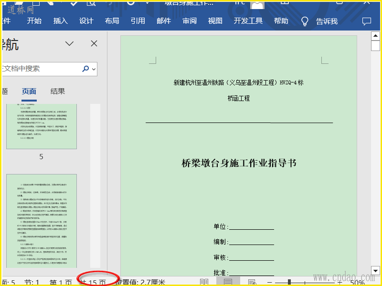
Task: Click the "共 15 页" page count
Action: point(93,283)
